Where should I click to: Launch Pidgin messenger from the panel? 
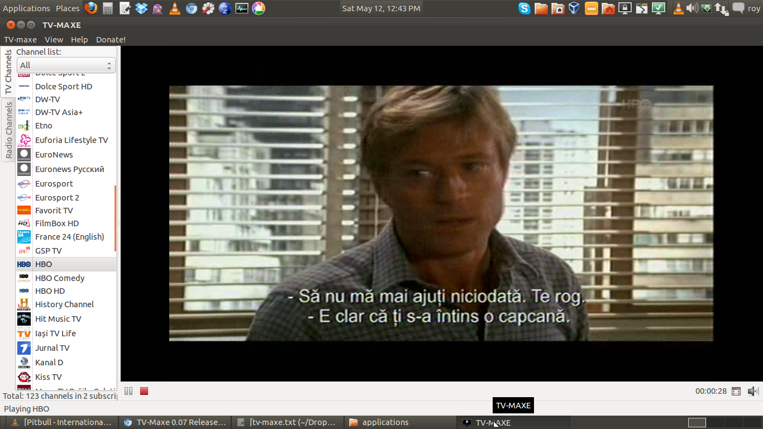158,8
